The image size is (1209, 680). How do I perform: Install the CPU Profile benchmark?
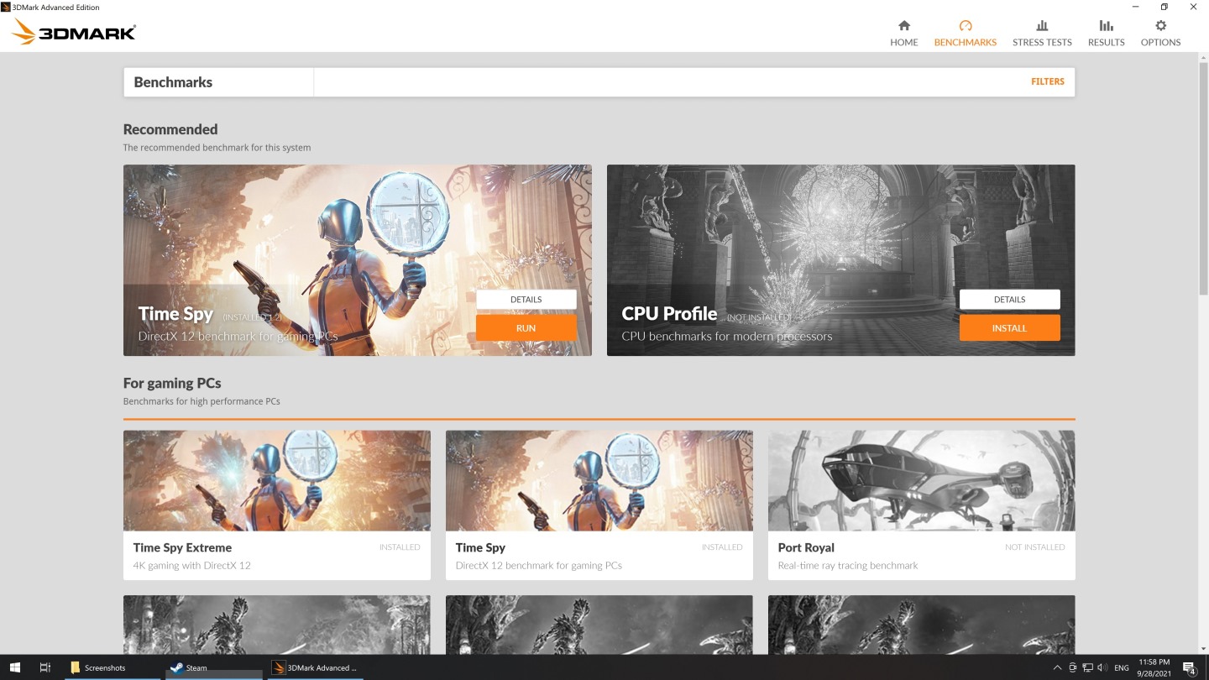pyautogui.click(x=1009, y=327)
